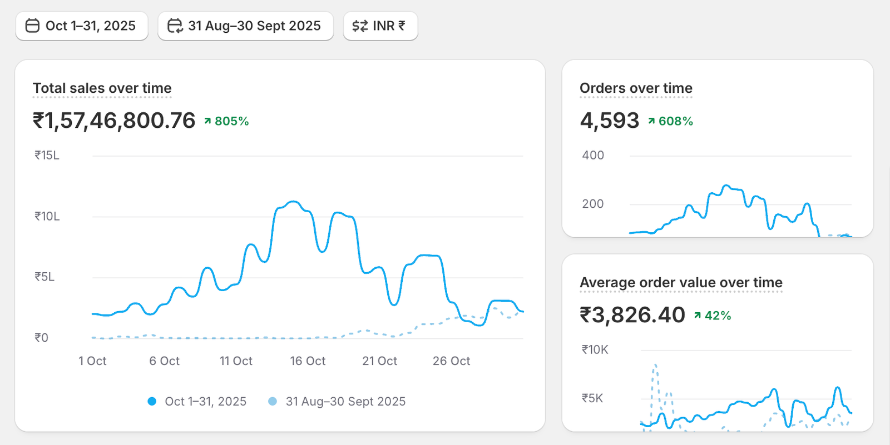Click the 4,593 orders count

click(x=610, y=121)
